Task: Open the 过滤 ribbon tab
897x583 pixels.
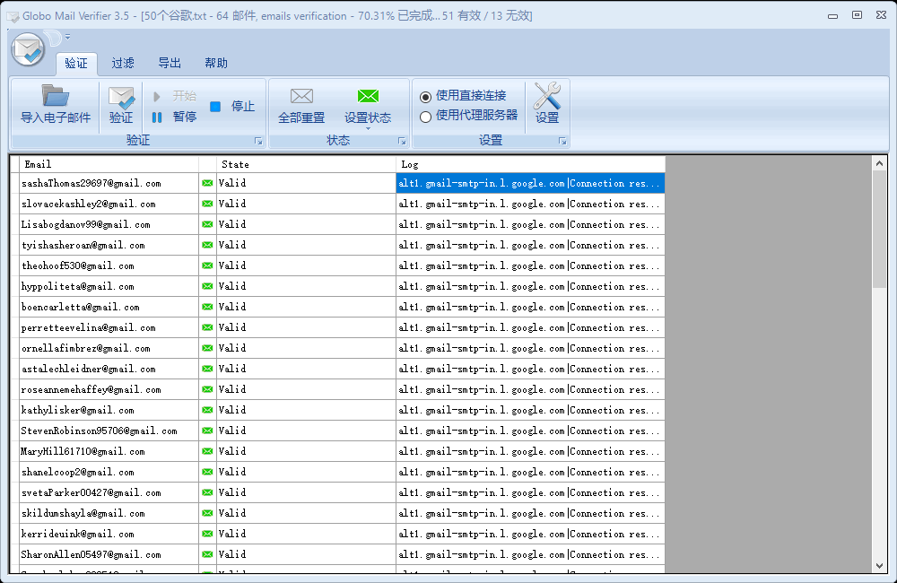Action: [123, 63]
